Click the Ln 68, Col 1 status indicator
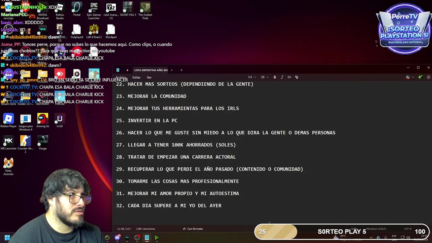This screenshot has width=432, height=243. 124,229
